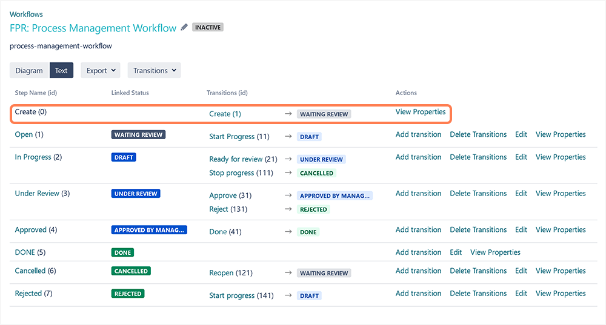Click View Properties for the Create step

click(x=420, y=112)
